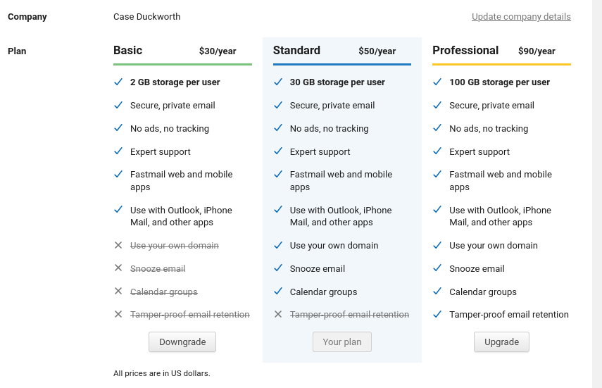Click checkmark beside 2 GB storage per user
The height and width of the screenshot is (388, 602).
click(x=118, y=82)
